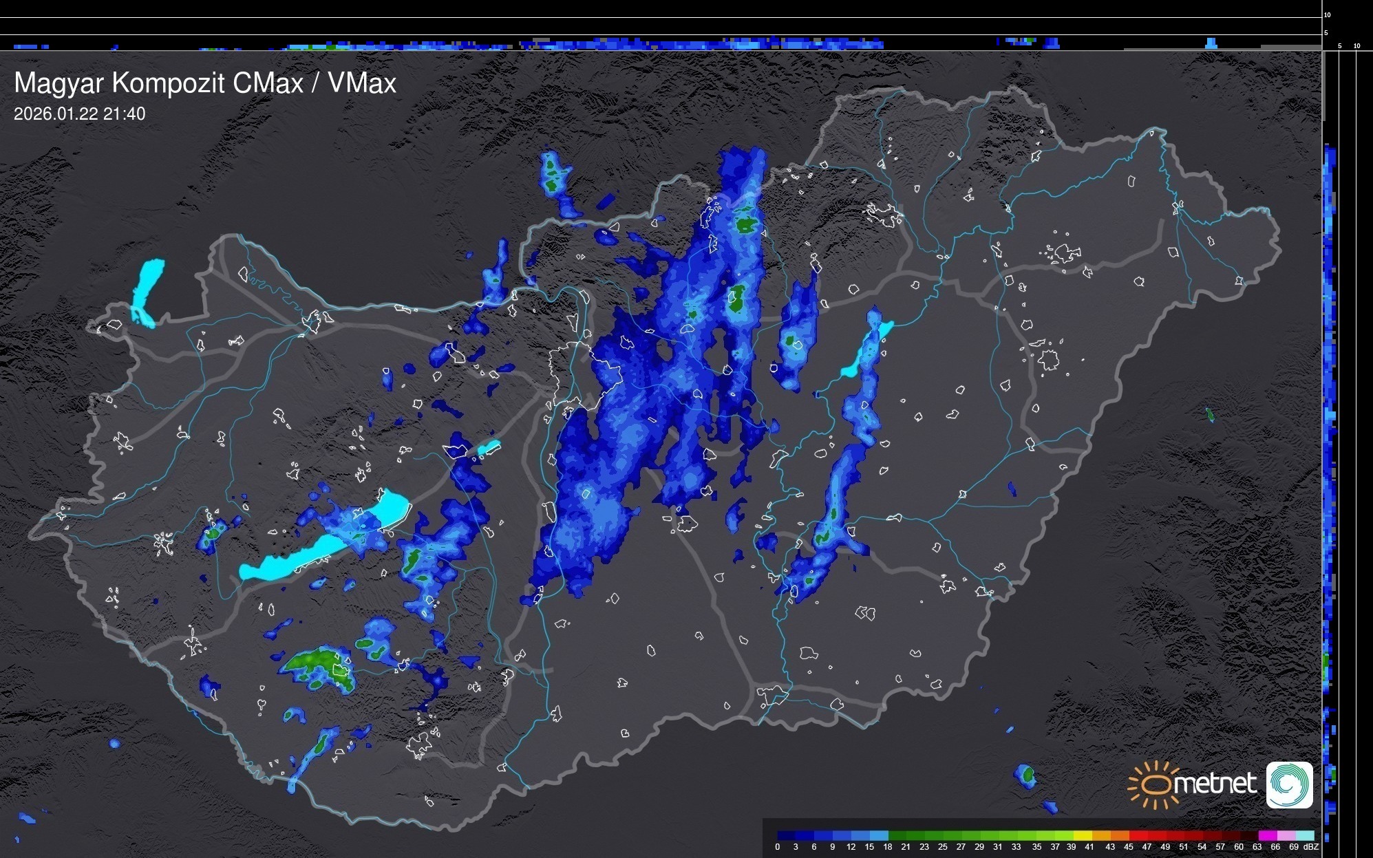Click the 2026.01.22 21:40 timestamp
1373x858 pixels.
(79, 114)
